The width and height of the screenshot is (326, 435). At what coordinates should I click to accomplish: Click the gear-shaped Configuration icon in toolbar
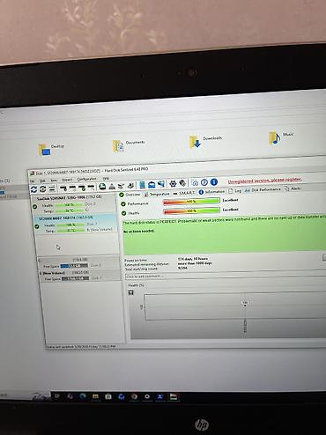pos(173,183)
